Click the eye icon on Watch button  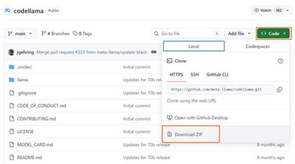pyautogui.click(x=256, y=10)
